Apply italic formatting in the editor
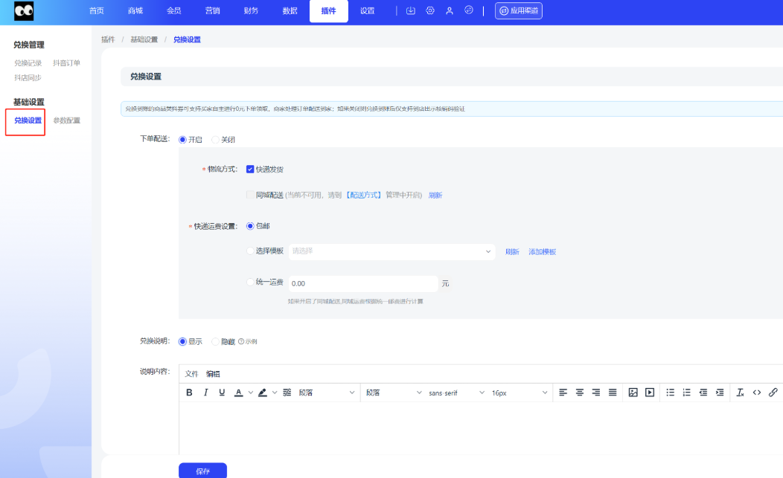Screen dimensions: 783x478 (x=205, y=393)
